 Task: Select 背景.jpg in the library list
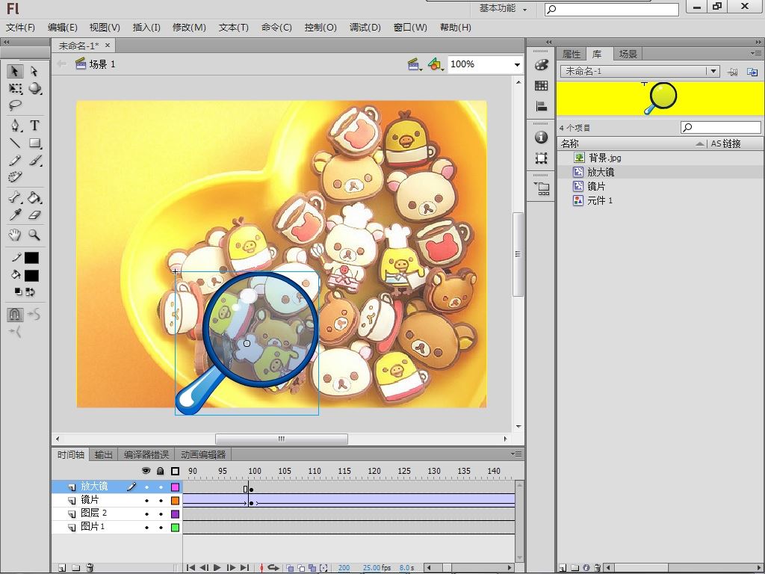tap(604, 158)
